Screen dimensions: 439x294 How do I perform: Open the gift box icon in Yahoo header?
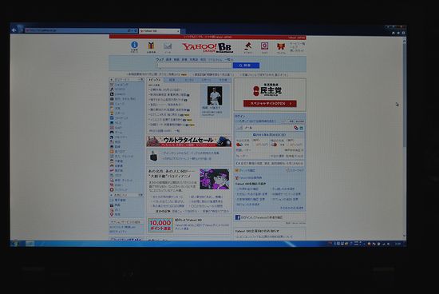click(151, 46)
